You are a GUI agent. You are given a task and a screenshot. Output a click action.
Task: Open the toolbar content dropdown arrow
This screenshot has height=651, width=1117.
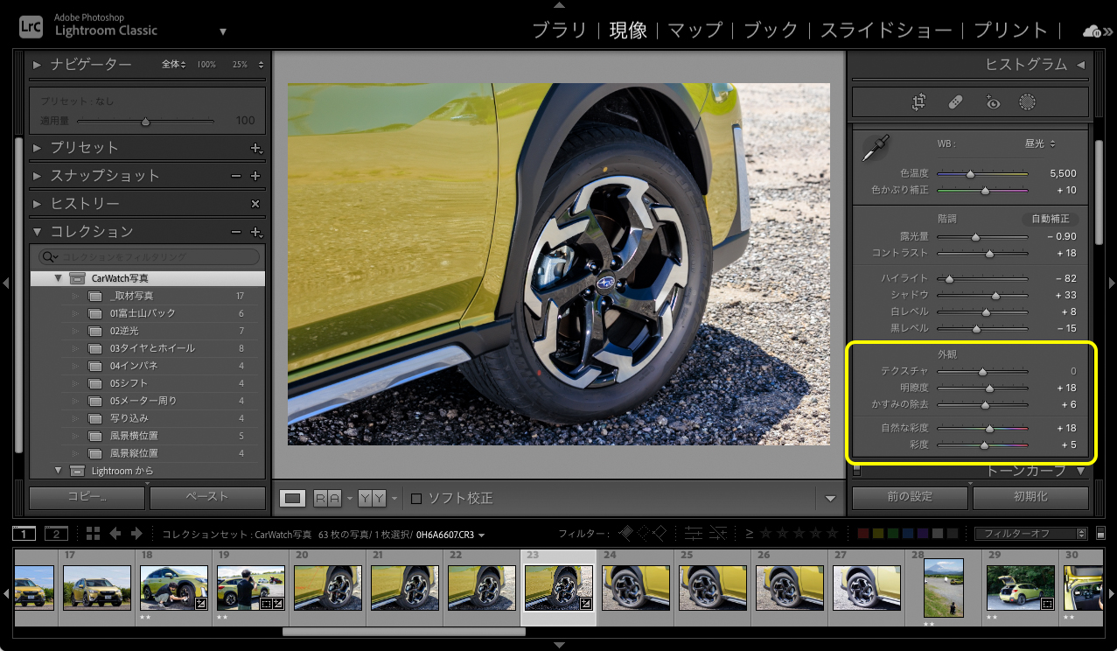[x=830, y=499]
